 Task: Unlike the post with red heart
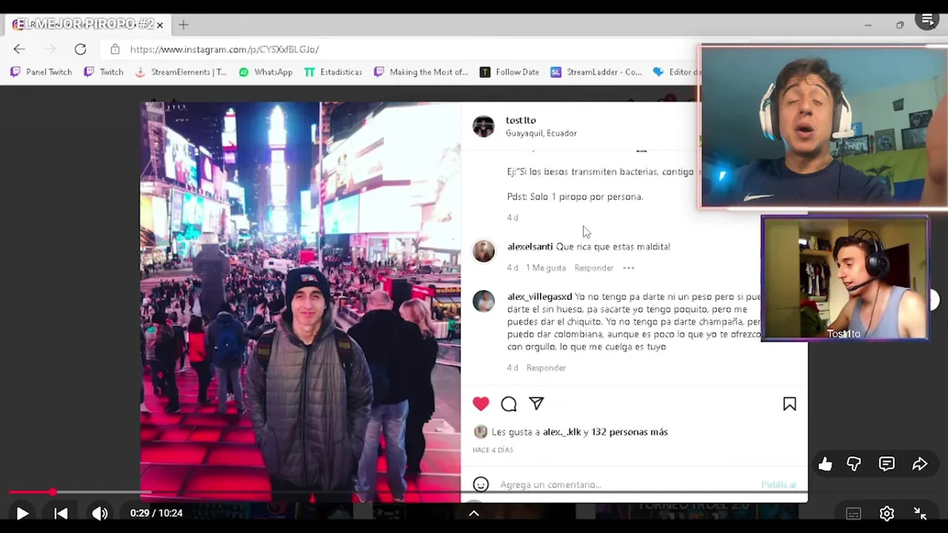(481, 403)
